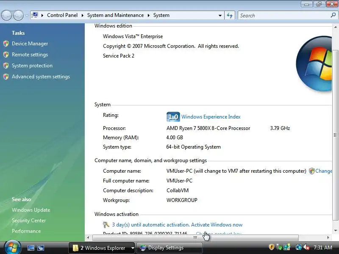The image size is (339, 254).
Task: Open Windows Update under See also
Action: 31,210
